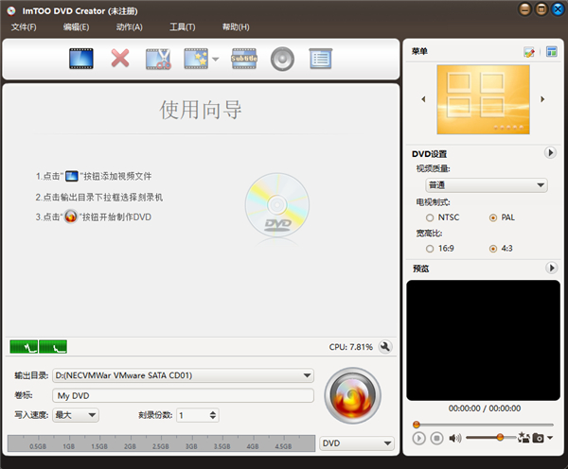Choose the 16:9 aspect ratio
The image size is (568, 469).
[431, 249]
